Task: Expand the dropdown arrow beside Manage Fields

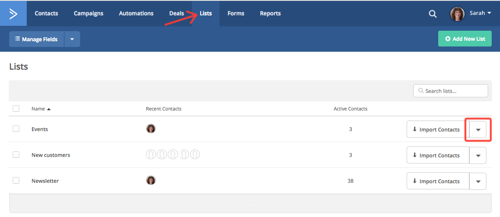Action: 72,39
